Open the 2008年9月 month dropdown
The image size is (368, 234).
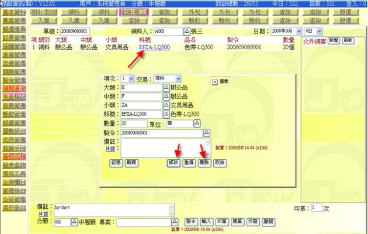click(x=300, y=30)
